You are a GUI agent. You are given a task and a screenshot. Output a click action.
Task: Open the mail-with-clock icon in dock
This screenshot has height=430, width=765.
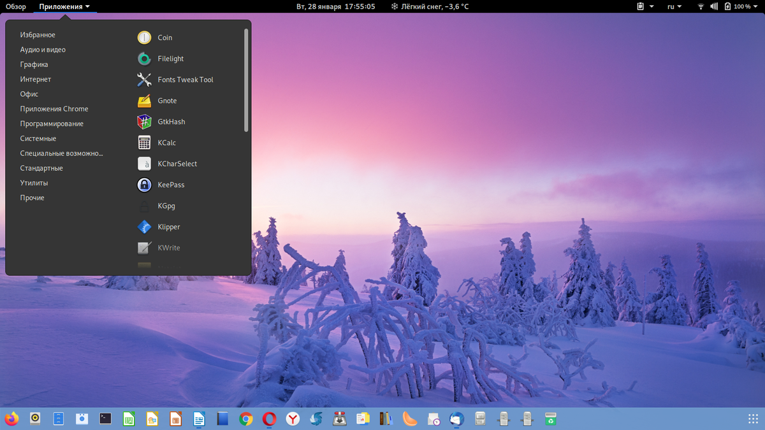(x=433, y=419)
